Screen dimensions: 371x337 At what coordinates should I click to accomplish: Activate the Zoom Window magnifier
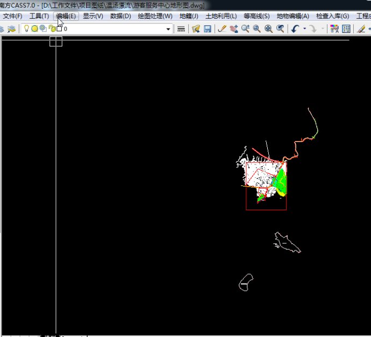pos(257,28)
